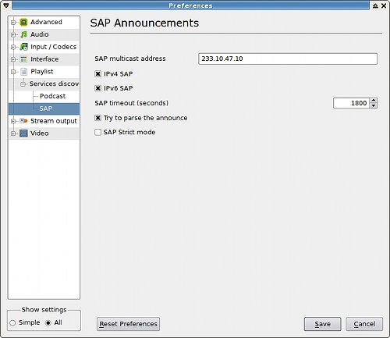Click the Input / Codecs icon
Viewport: 390px width, 338px height.
23,47
